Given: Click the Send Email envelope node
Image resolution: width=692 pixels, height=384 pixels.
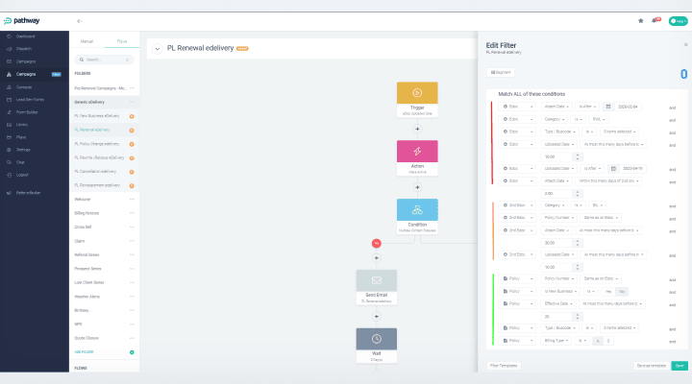Looking at the screenshot, I should point(376,281).
